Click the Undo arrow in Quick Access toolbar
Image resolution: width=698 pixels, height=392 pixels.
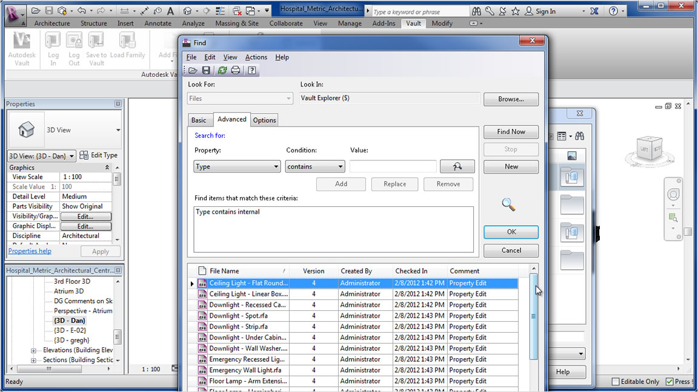81,11
